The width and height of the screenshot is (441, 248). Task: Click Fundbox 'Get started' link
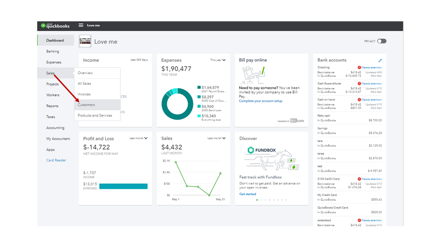coord(248,194)
